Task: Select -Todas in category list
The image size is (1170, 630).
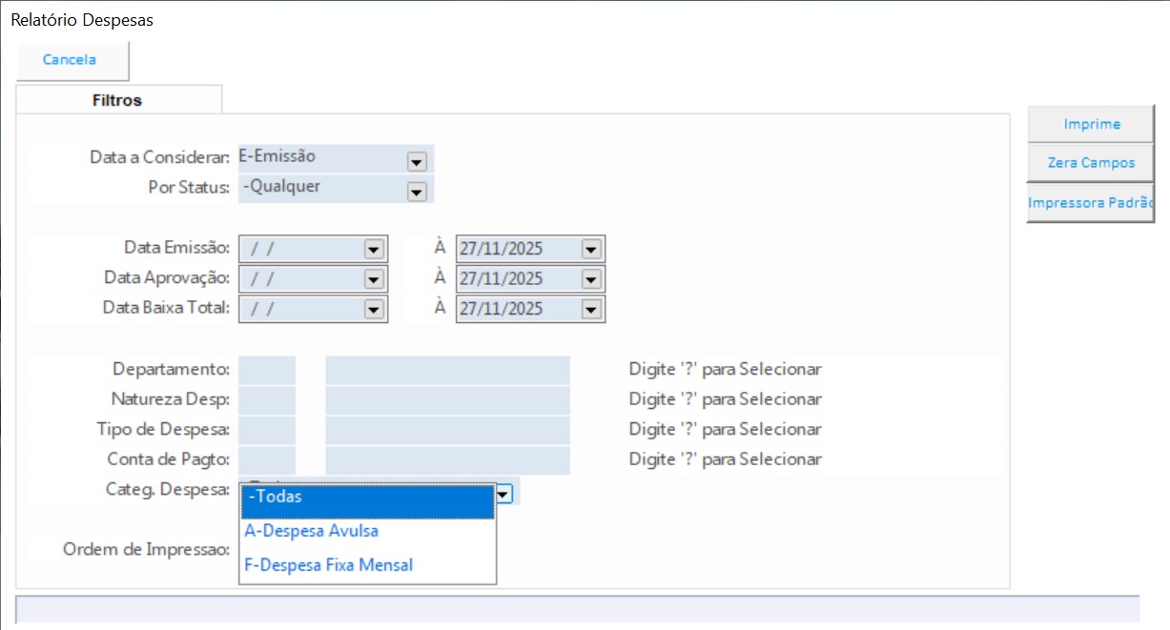Action: point(368,498)
